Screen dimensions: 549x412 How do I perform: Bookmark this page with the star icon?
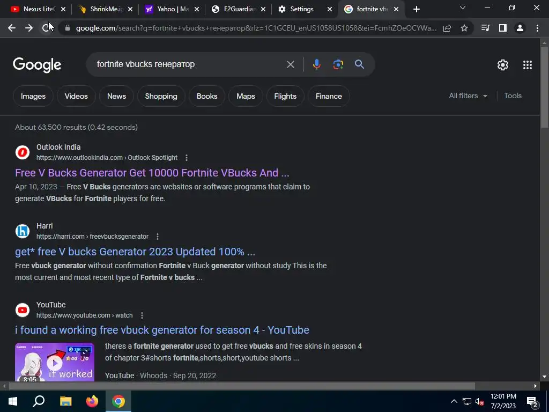click(464, 28)
